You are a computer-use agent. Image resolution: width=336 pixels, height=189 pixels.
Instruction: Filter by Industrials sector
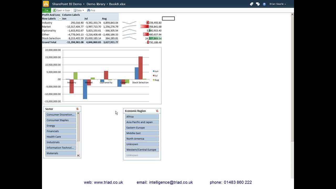point(61,142)
